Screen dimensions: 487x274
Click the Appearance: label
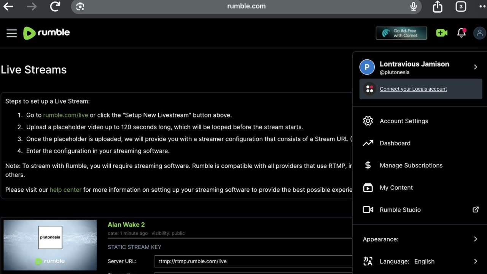[380, 239]
